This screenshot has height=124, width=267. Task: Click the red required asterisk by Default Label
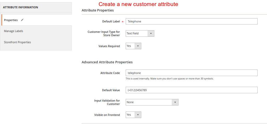click(123, 22)
